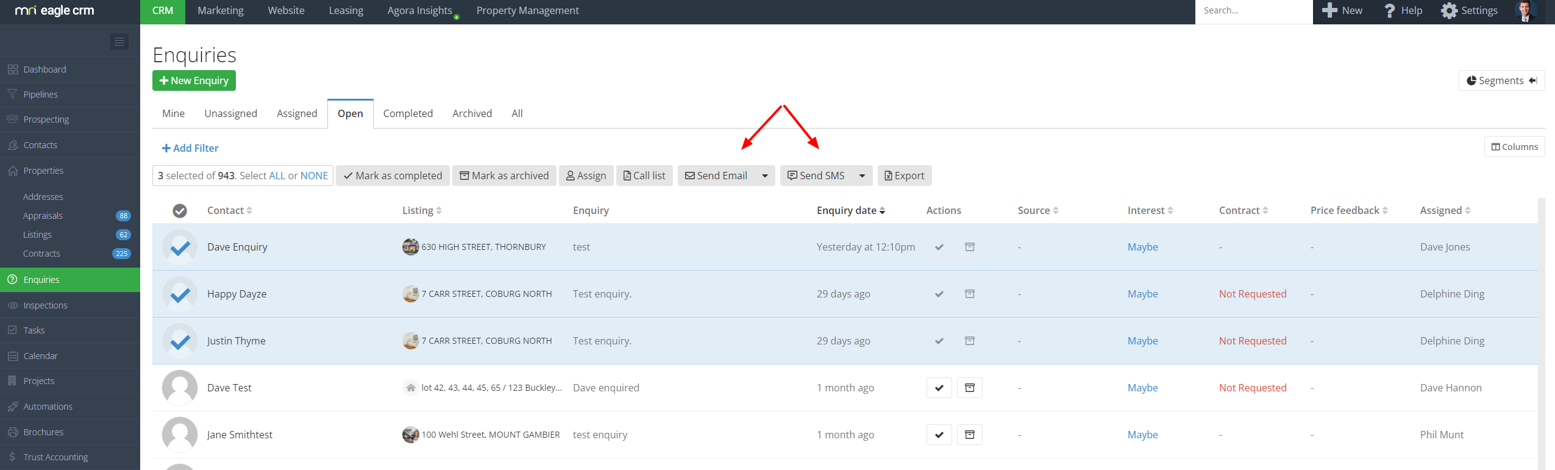Switch to the Completed tab
This screenshot has width=1555, height=470.
point(408,113)
